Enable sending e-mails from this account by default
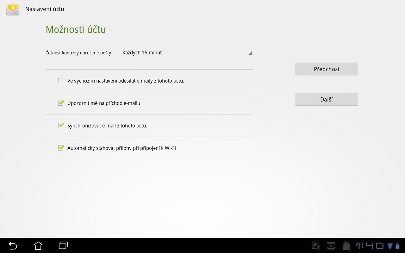Viewport: 405px width, 253px height. pyautogui.click(x=61, y=81)
